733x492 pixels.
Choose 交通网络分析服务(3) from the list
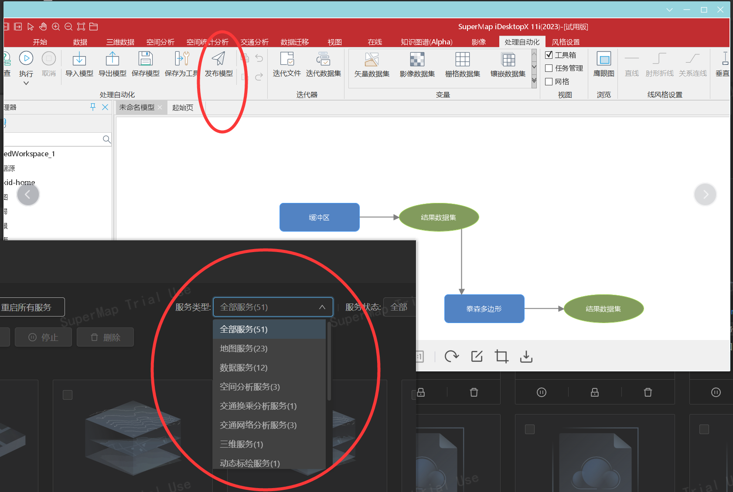pyautogui.click(x=269, y=425)
